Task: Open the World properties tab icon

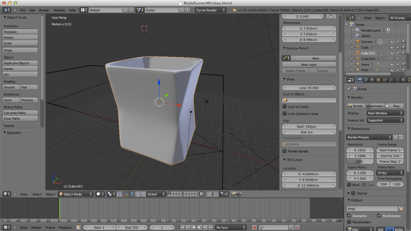Action: [x=372, y=80]
